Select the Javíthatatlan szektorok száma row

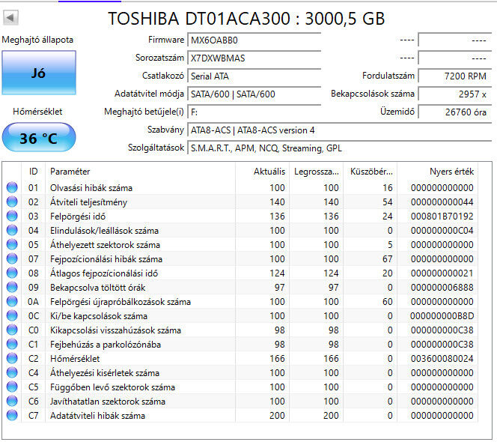click(241, 402)
